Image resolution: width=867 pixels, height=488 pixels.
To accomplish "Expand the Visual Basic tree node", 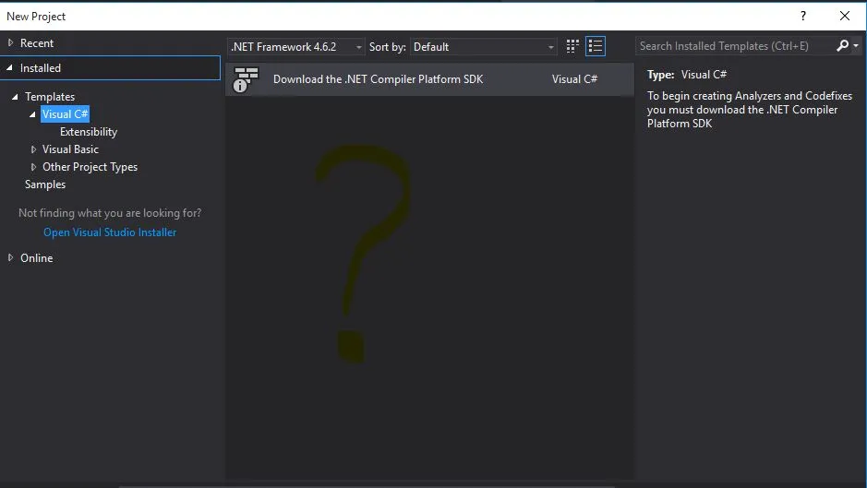I will pyautogui.click(x=33, y=149).
